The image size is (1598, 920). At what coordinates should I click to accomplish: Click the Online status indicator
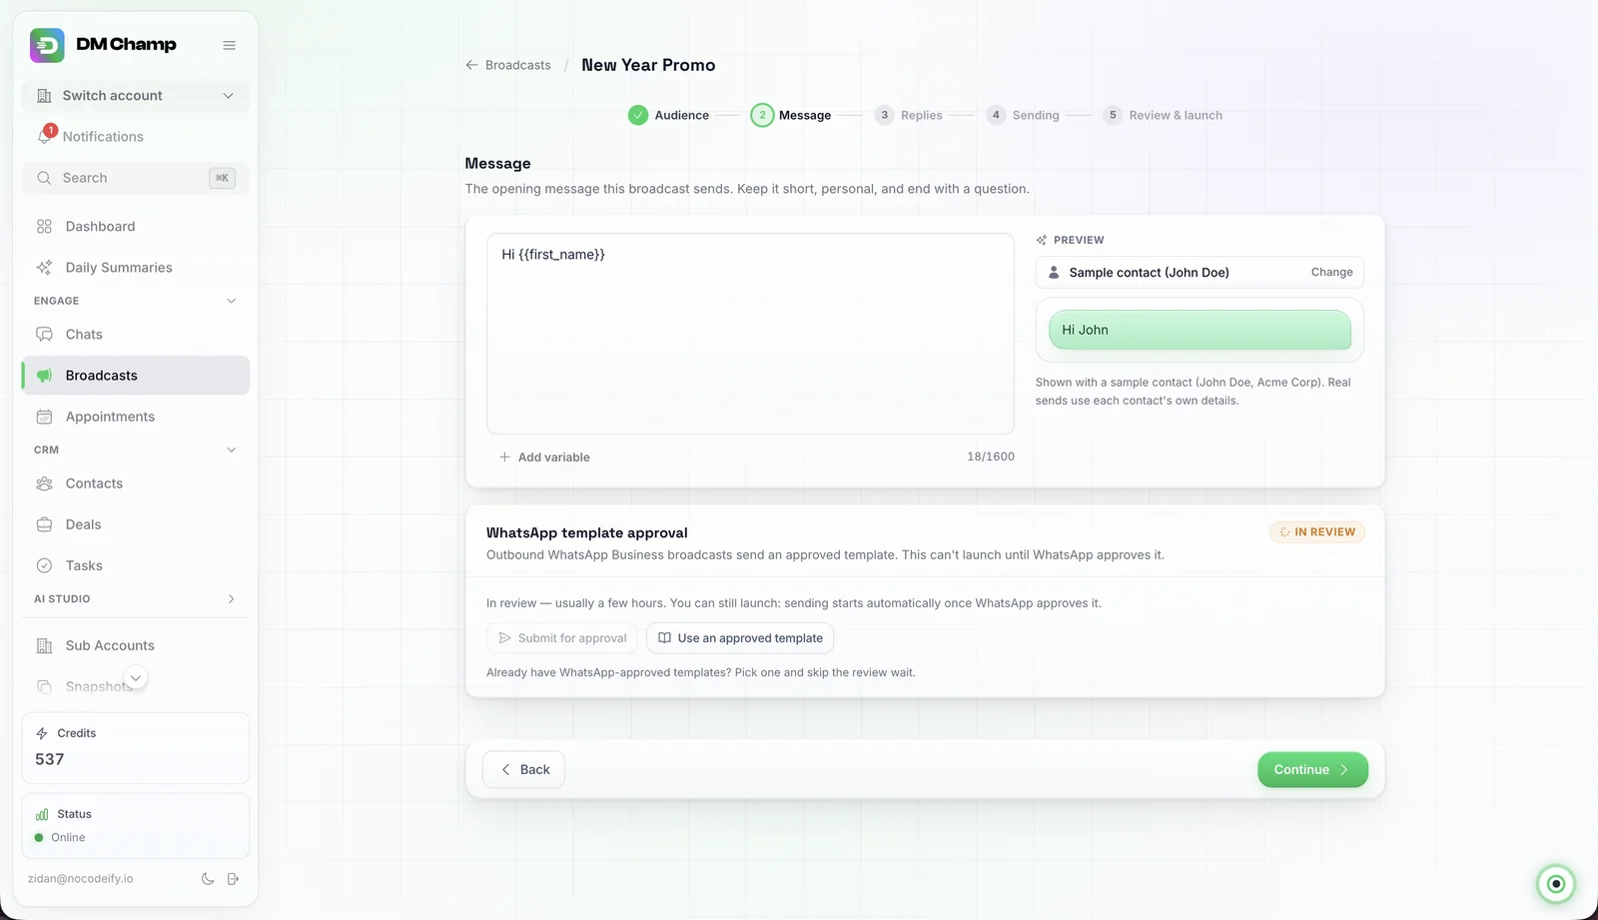[60, 838]
